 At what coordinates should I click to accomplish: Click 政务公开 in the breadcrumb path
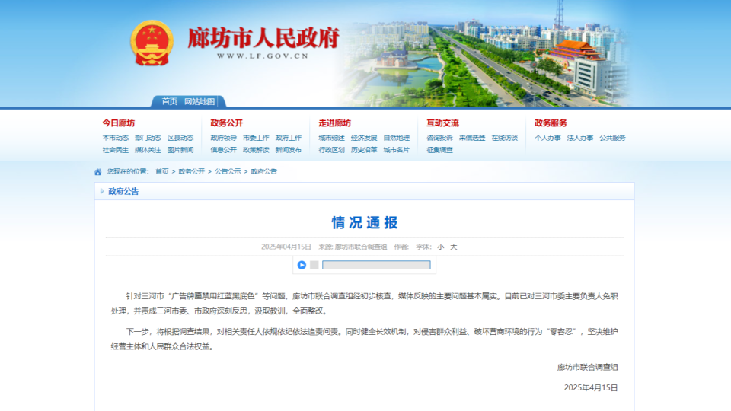tap(192, 171)
